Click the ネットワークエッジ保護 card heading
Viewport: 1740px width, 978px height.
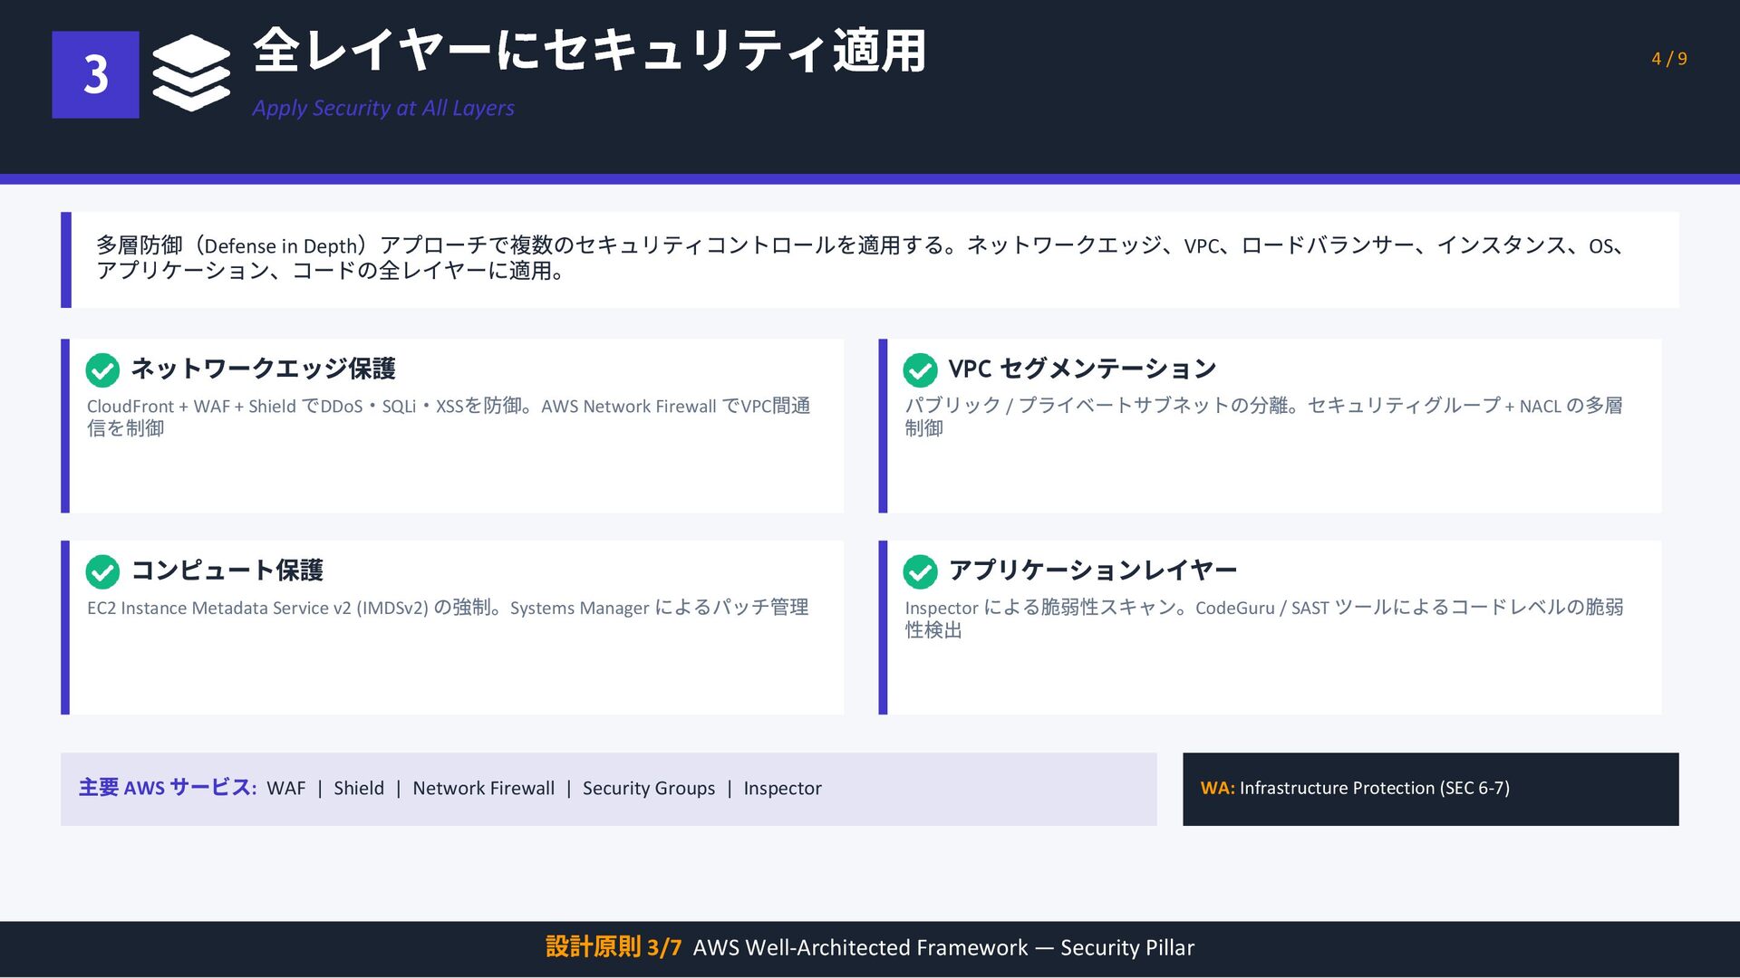tap(264, 369)
